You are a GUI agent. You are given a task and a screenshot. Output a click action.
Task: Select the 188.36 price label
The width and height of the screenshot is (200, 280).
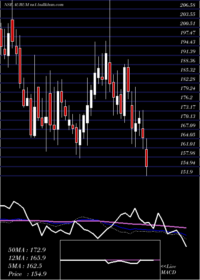click(188, 61)
